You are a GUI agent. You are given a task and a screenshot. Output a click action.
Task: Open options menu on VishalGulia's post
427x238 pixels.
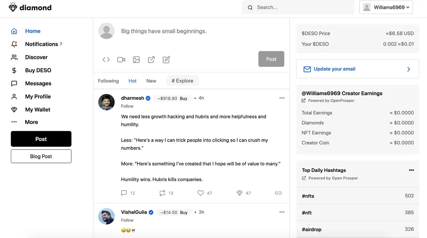(282, 212)
